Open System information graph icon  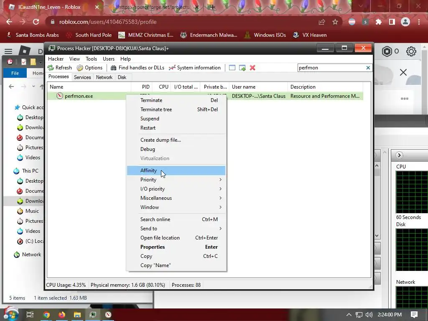[172, 68]
